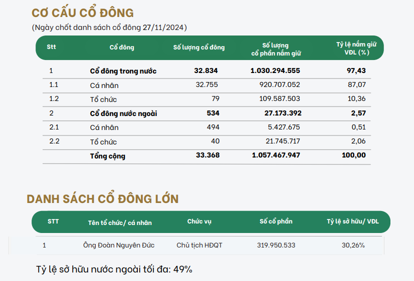Click the total shares '1.057.467.947'
This screenshot has width=414, height=281.
[276, 155]
